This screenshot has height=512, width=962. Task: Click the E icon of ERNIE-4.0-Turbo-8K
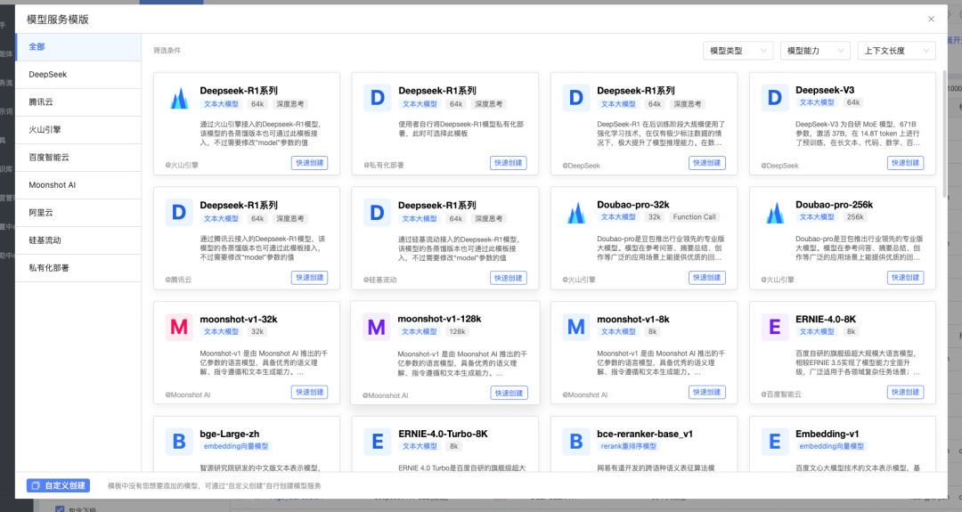[x=378, y=442]
